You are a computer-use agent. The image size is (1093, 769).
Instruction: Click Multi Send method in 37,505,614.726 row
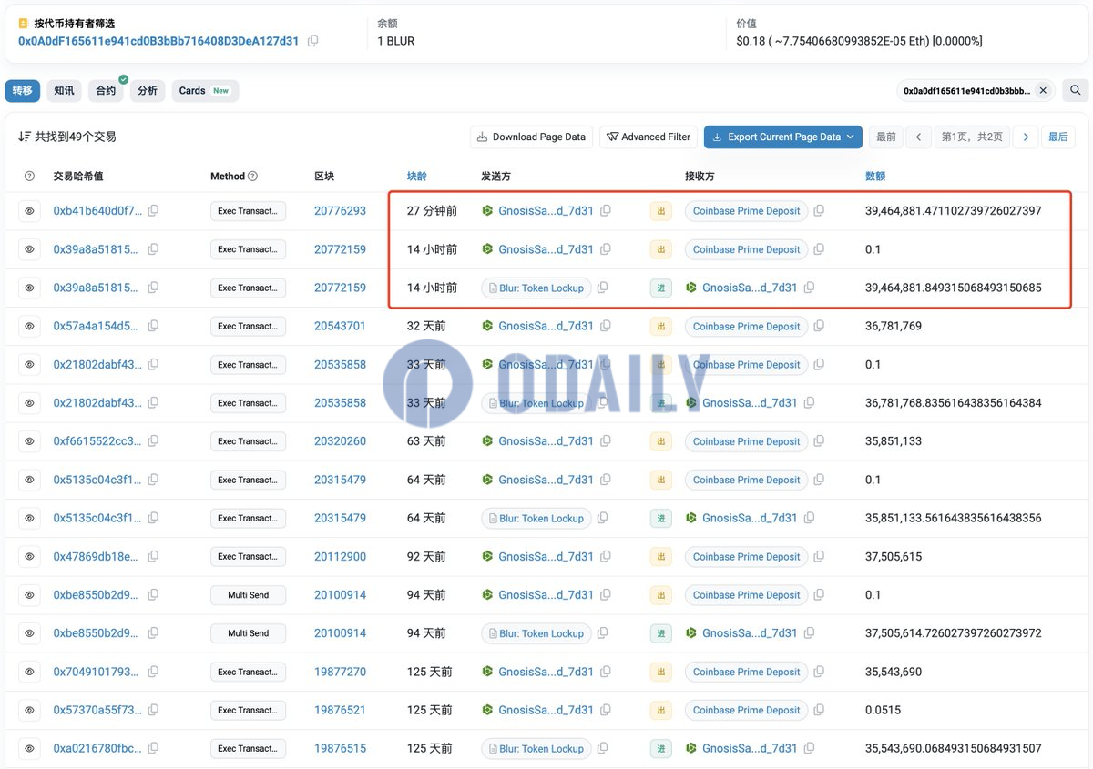248,633
